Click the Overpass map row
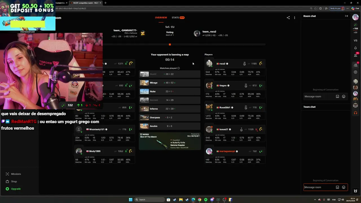 170,118
